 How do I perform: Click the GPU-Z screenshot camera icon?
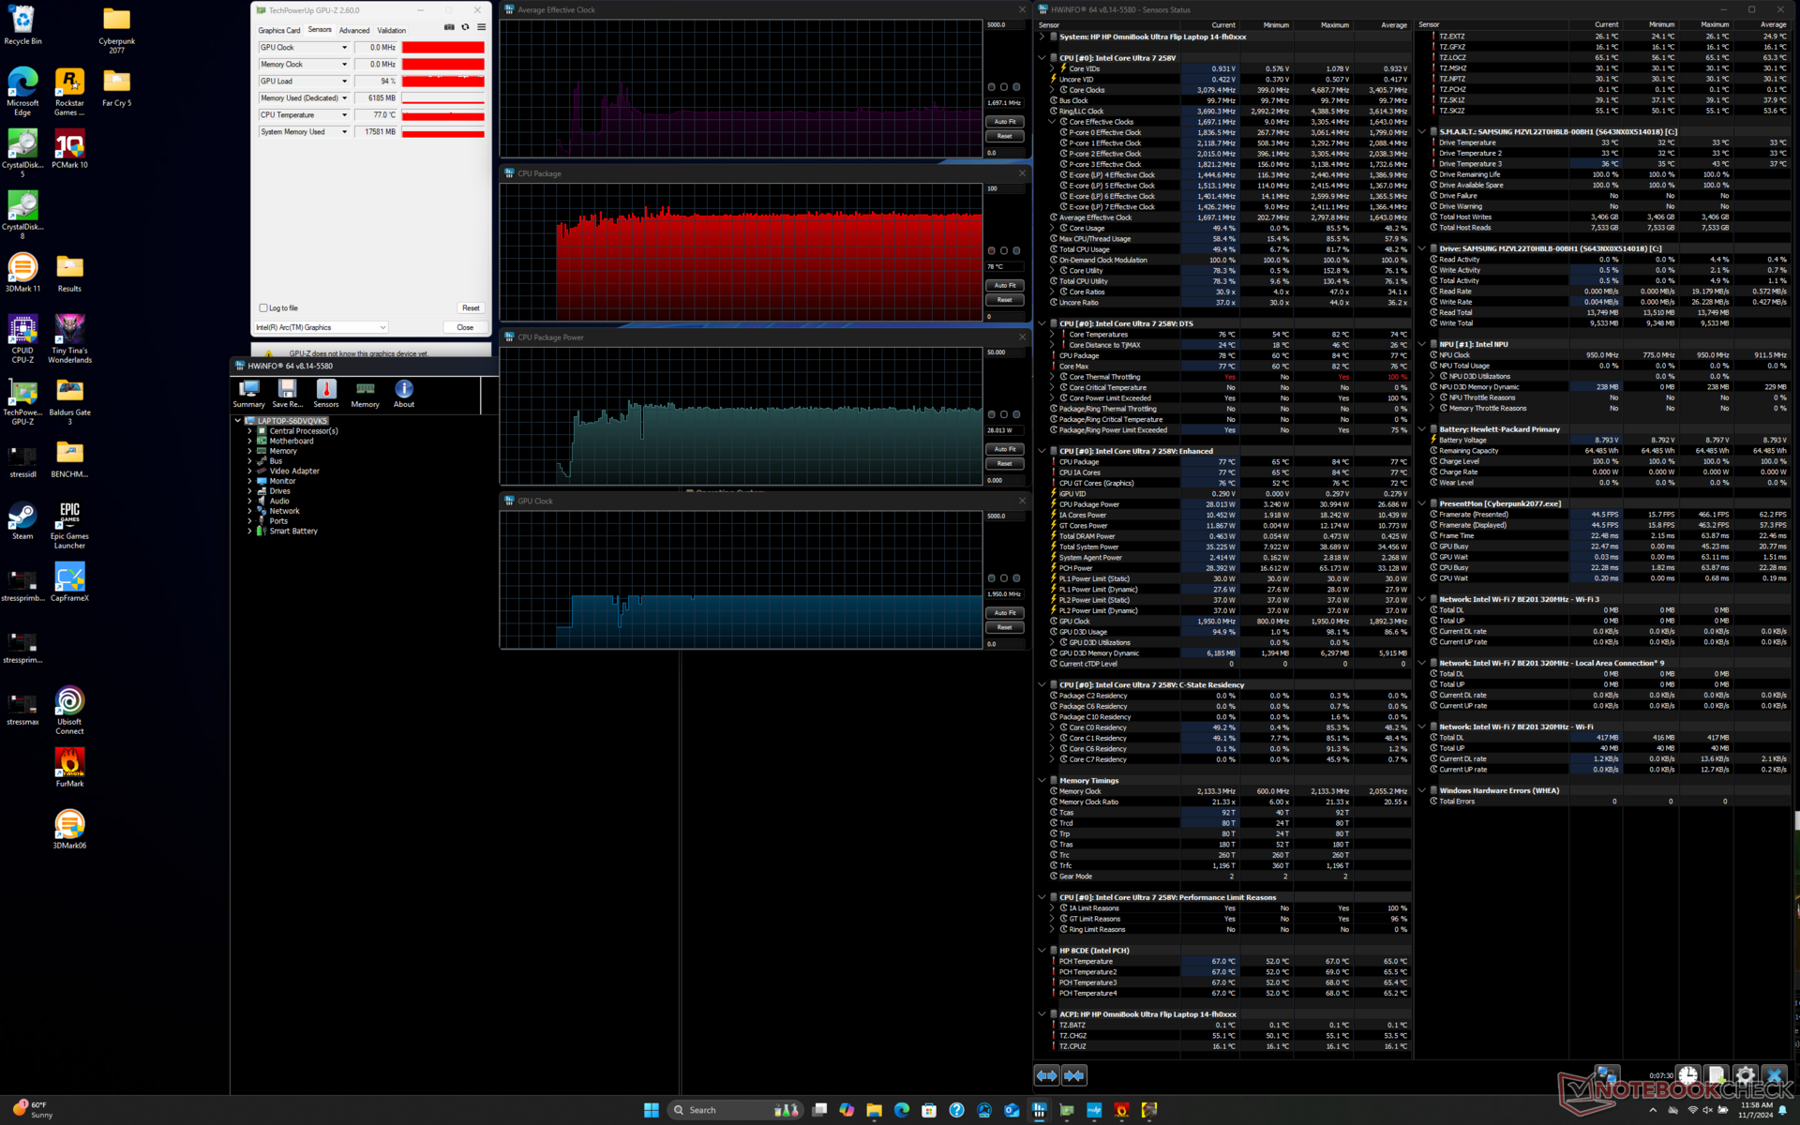click(x=449, y=27)
